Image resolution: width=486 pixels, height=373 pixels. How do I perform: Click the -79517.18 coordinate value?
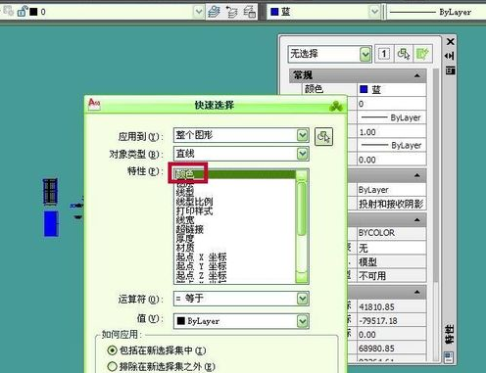(x=378, y=321)
